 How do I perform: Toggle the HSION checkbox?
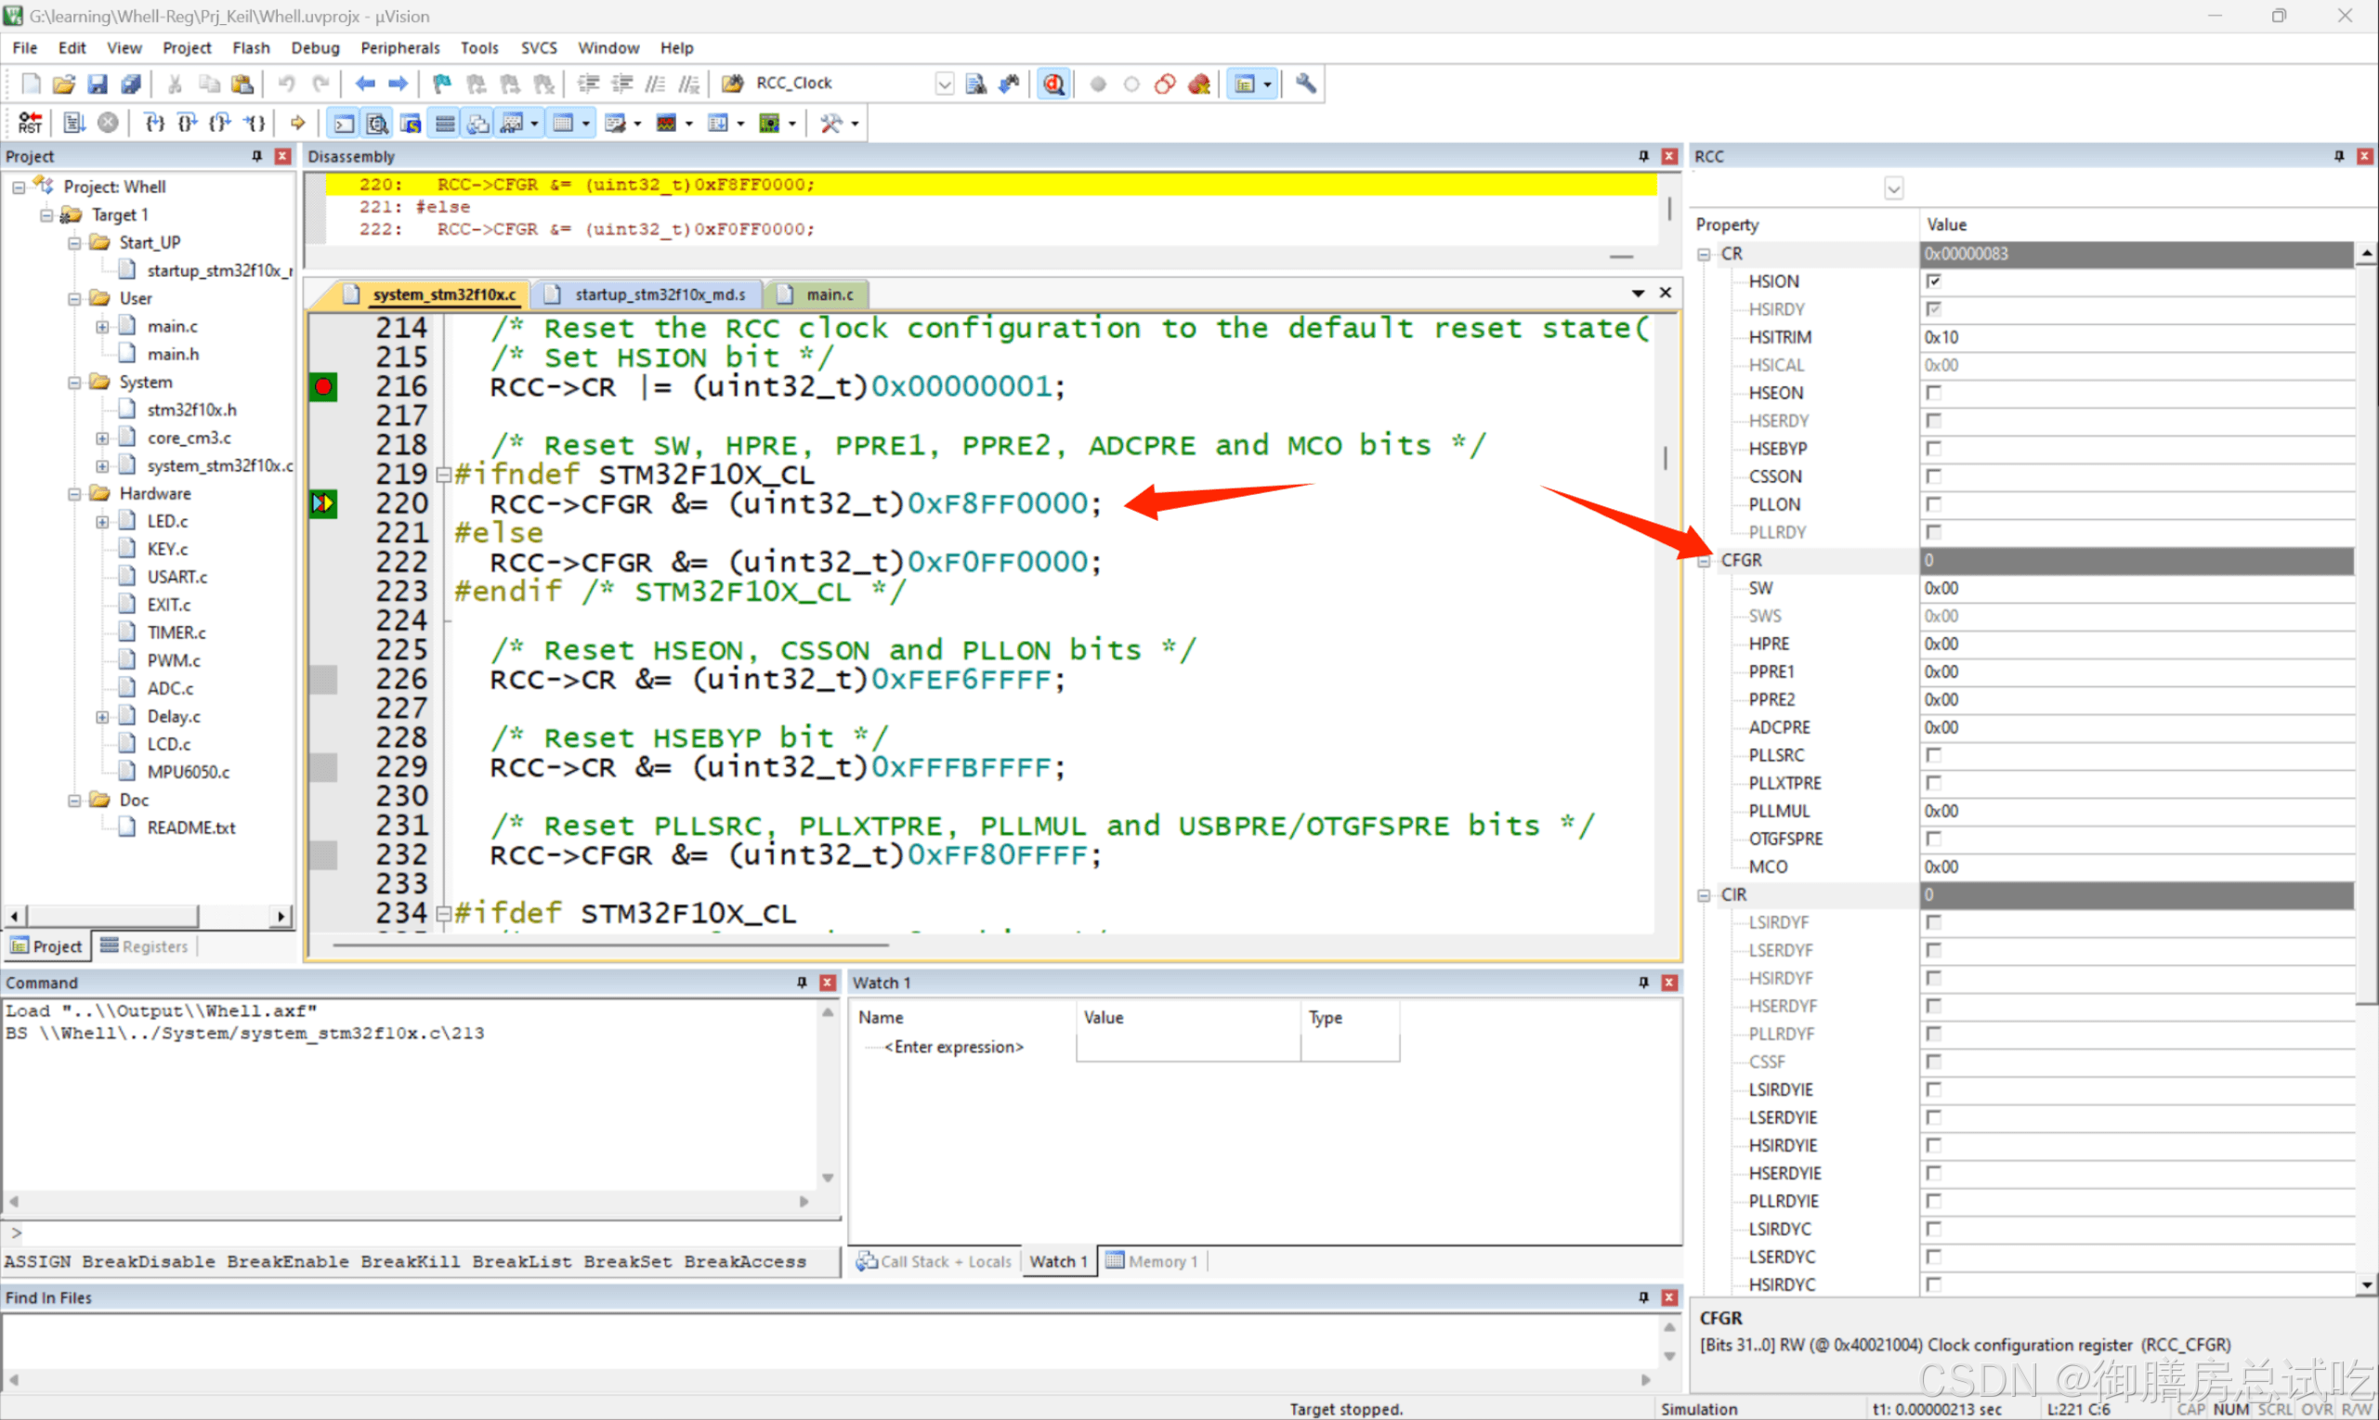(x=1933, y=281)
